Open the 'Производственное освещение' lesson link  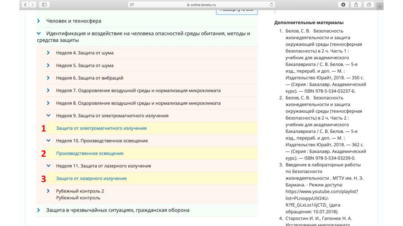coord(90,154)
